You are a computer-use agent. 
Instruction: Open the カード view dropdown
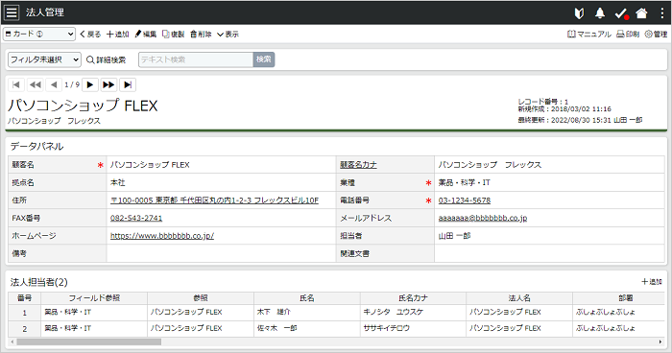point(39,34)
